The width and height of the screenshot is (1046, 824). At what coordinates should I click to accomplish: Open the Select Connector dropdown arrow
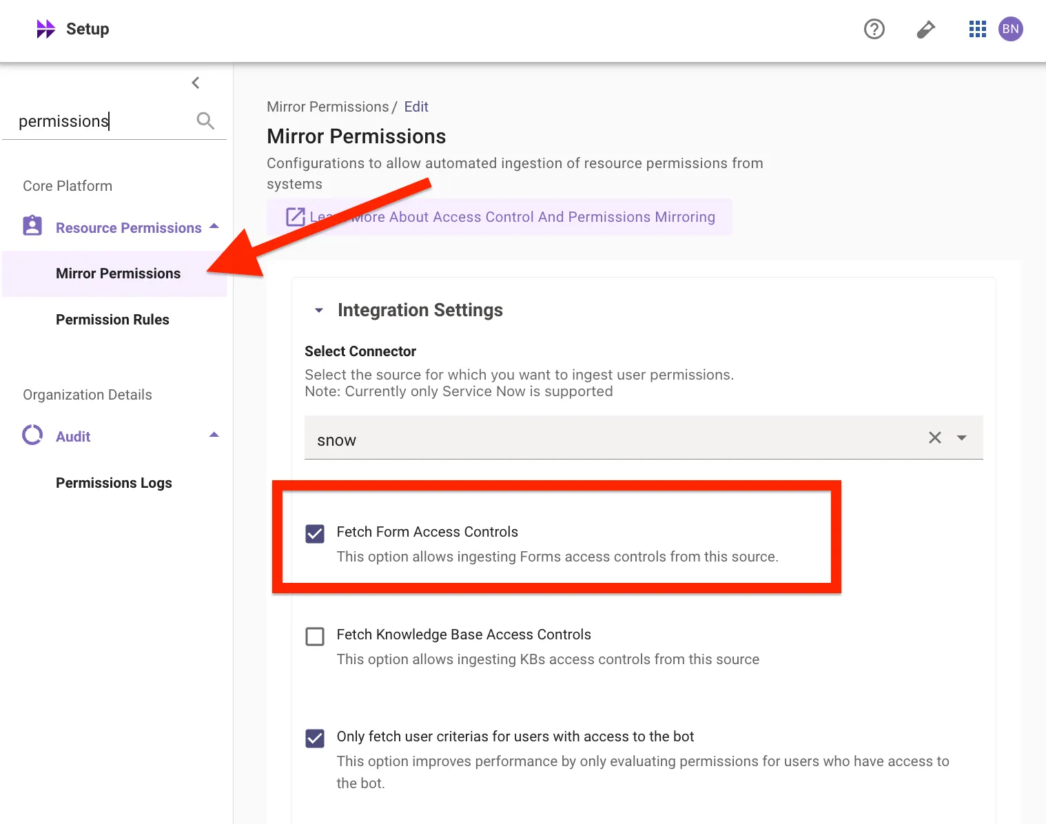[962, 437]
